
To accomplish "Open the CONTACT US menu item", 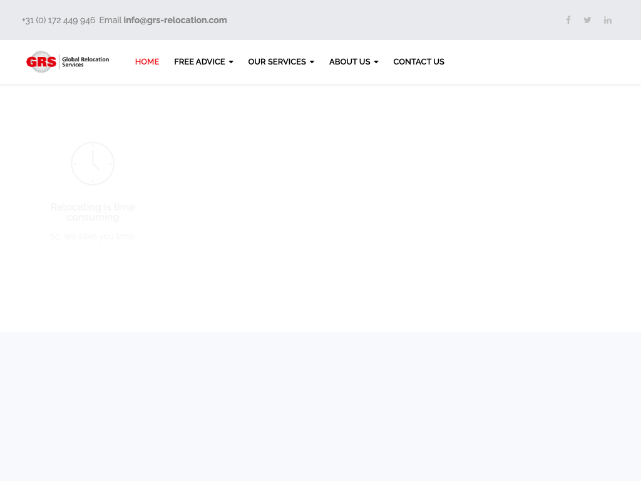I will 419,62.
